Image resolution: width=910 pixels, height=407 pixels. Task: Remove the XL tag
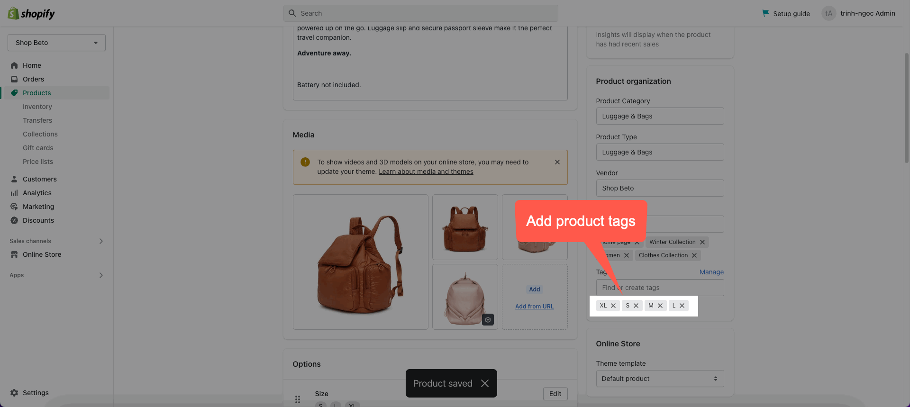click(x=613, y=306)
